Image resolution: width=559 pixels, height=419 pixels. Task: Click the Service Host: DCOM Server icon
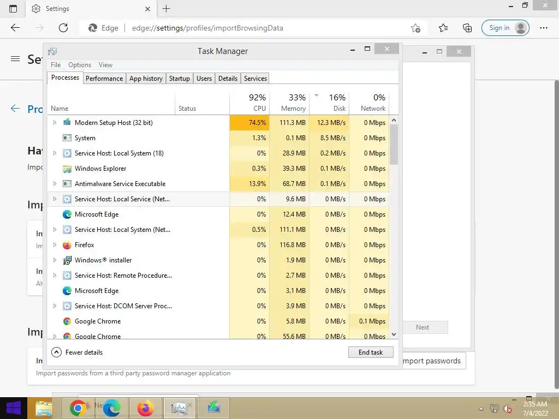[x=67, y=306]
